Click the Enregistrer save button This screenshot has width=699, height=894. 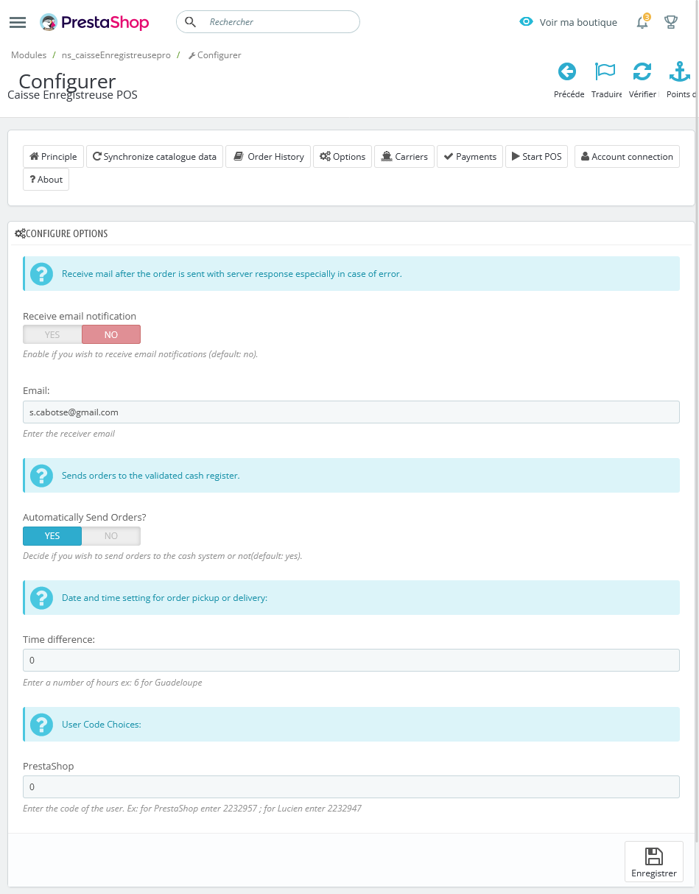pos(653,862)
